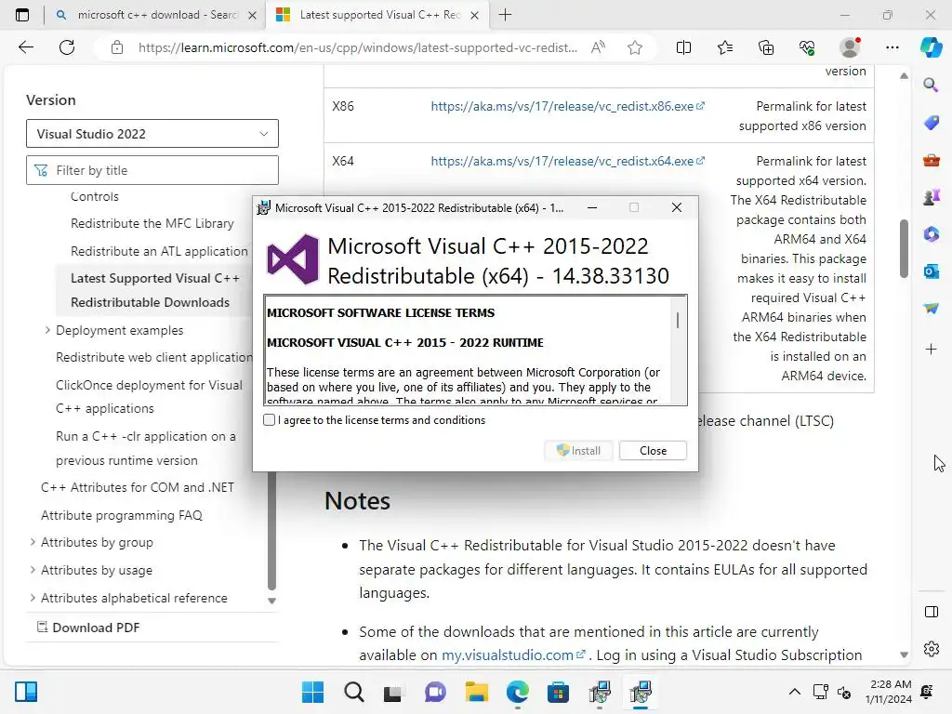Refresh the page with reload icon
Image resolution: width=952 pixels, height=714 pixels.
(x=67, y=47)
